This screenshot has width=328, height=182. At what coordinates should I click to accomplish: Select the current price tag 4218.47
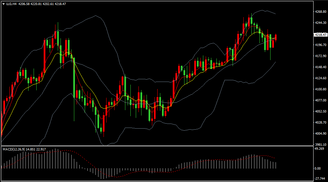tap(320, 35)
